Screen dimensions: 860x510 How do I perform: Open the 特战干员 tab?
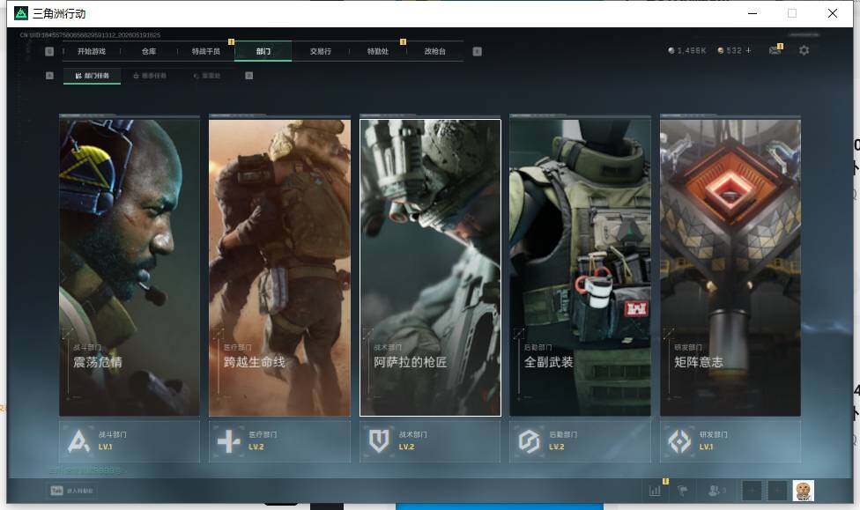(206, 52)
